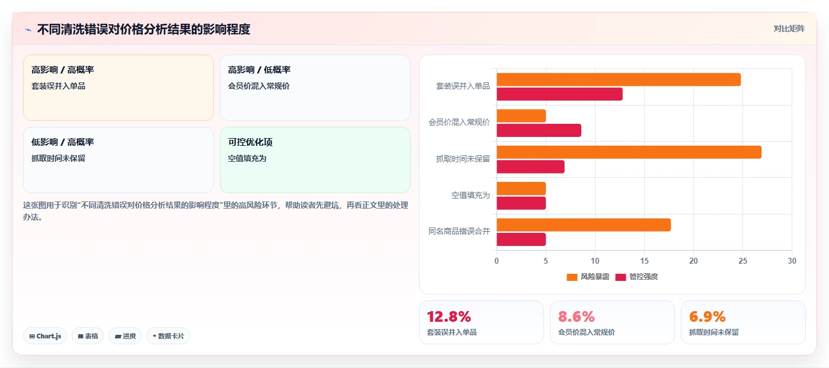This screenshot has height=368, width=829.
Task: Click the 对比矩阵 label
Action: [x=789, y=28]
